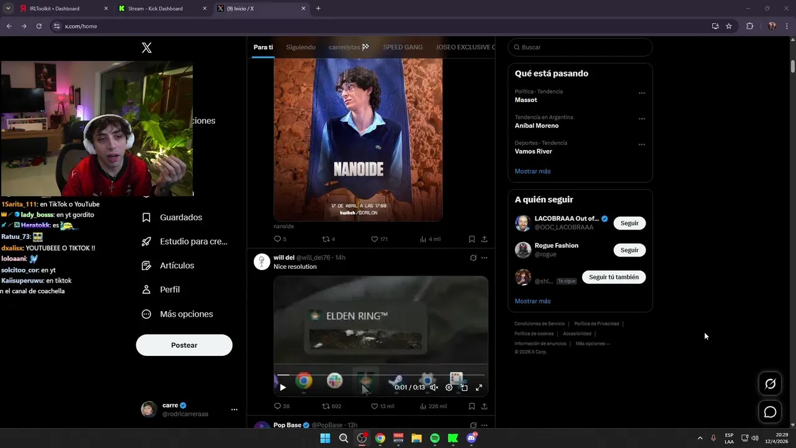Open a new browser tab
Image resolution: width=796 pixels, height=448 pixels.
pos(318,9)
